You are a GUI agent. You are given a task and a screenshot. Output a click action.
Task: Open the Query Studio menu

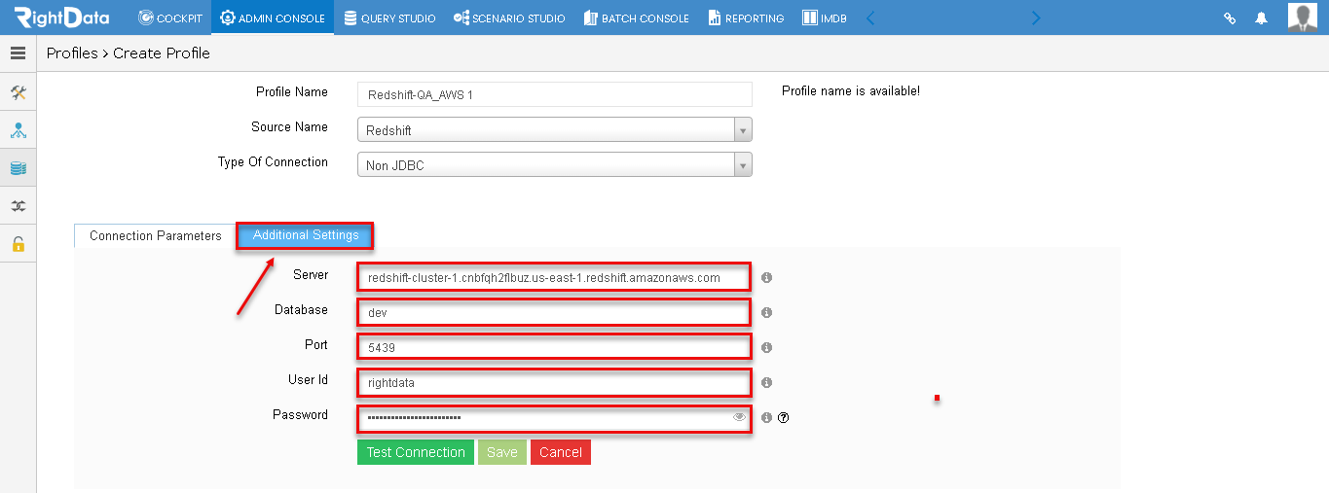click(389, 18)
